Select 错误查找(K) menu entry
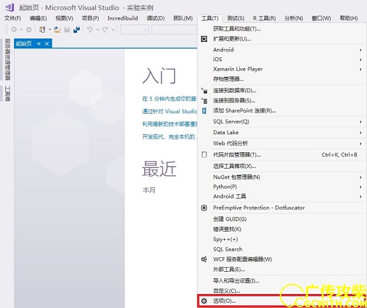Viewport: 367px width, 308px height. click(282, 229)
